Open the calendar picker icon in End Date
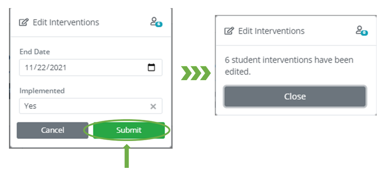This screenshot has width=391, height=171. (x=152, y=68)
